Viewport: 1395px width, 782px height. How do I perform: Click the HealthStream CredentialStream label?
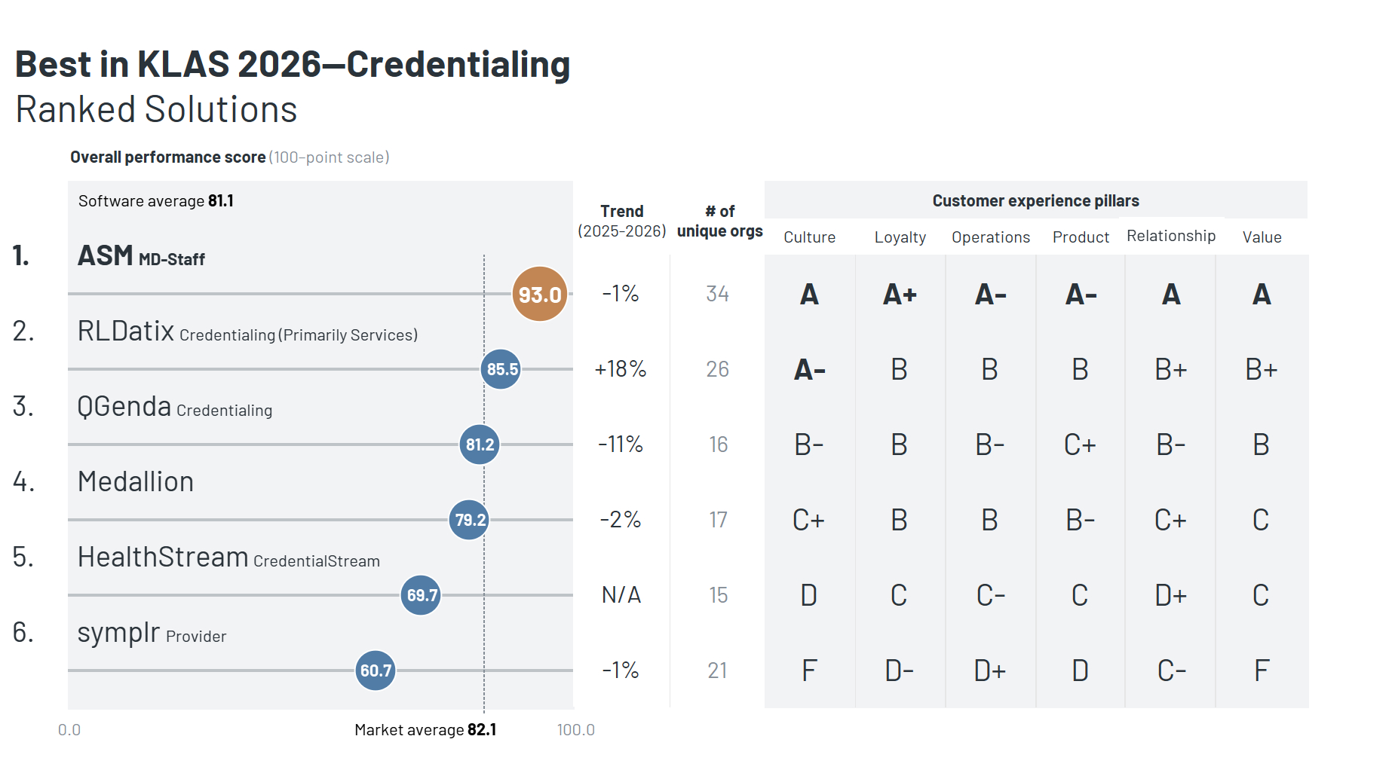pos(228,558)
